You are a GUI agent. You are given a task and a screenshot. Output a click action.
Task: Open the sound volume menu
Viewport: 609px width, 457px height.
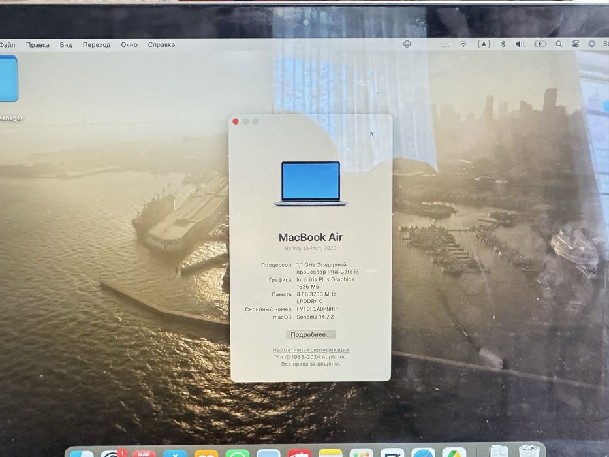click(x=520, y=44)
